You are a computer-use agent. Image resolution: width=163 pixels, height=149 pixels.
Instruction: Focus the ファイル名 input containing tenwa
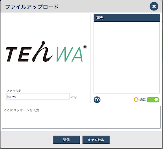click(x=38, y=97)
